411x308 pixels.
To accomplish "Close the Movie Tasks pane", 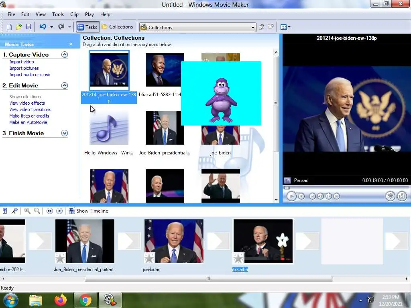I will click(x=71, y=44).
